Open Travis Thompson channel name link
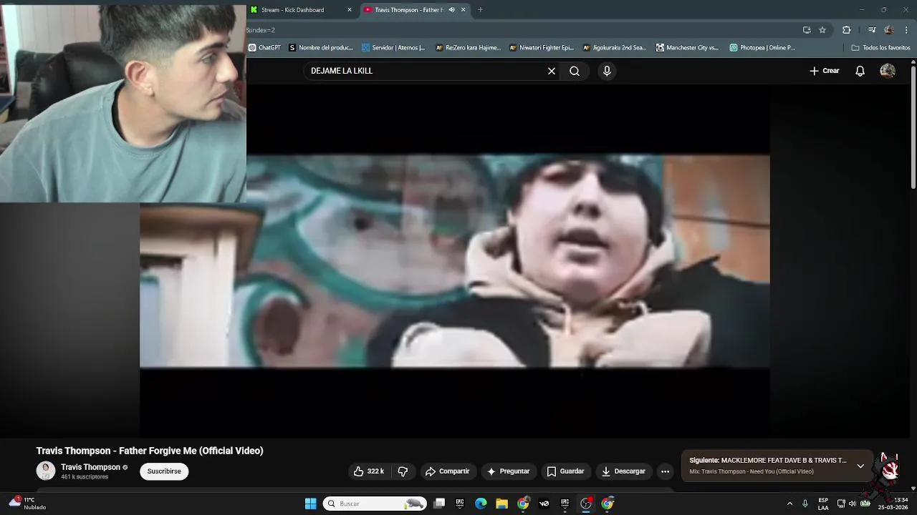 tap(90, 467)
